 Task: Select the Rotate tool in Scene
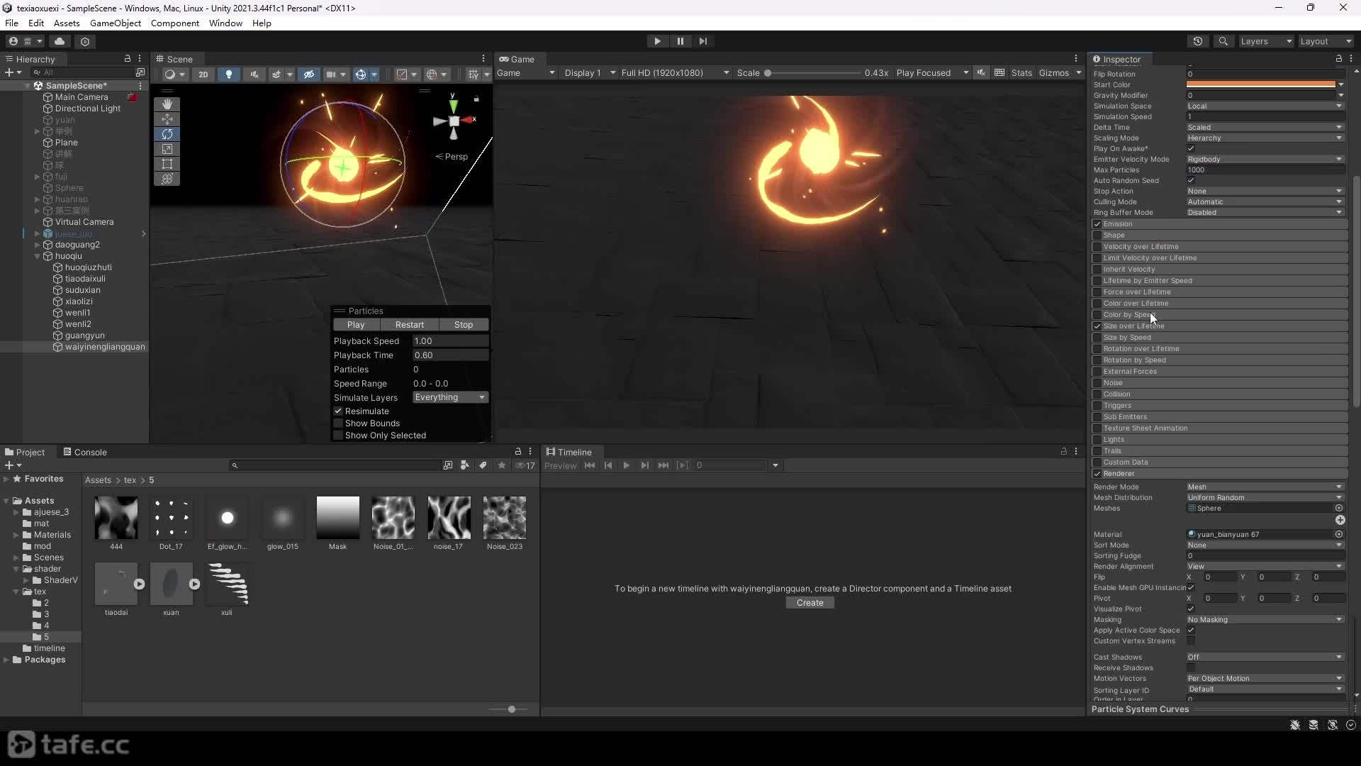pyautogui.click(x=167, y=134)
